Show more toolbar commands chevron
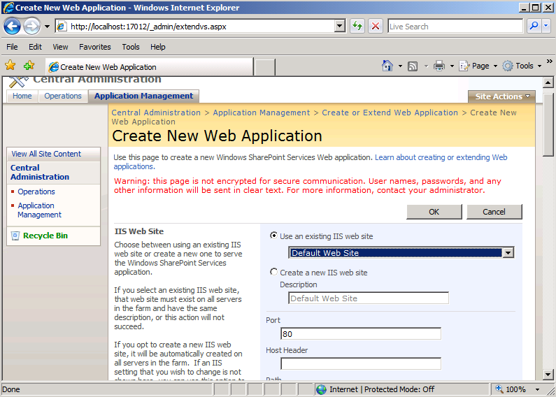 tap(549, 62)
